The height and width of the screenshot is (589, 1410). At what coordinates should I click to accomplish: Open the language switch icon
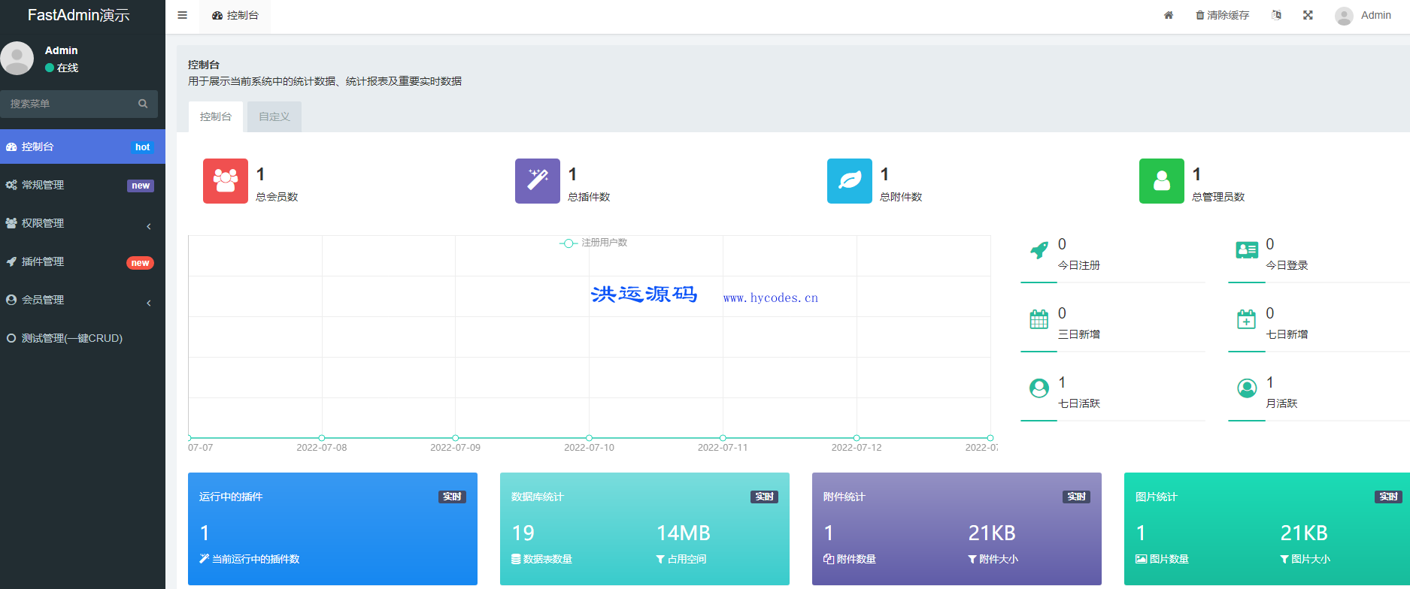click(x=1276, y=15)
